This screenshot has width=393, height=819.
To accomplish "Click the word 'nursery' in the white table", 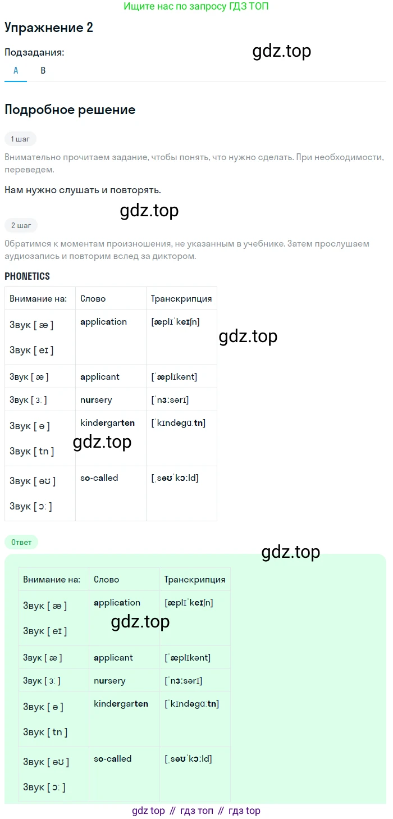I will [96, 400].
